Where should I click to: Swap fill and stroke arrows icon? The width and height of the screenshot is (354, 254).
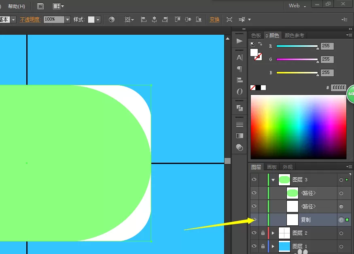pyautogui.click(x=260, y=44)
